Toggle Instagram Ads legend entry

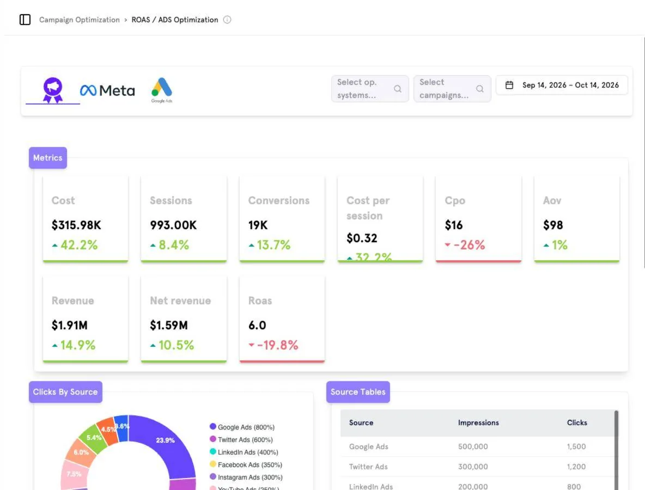246,477
